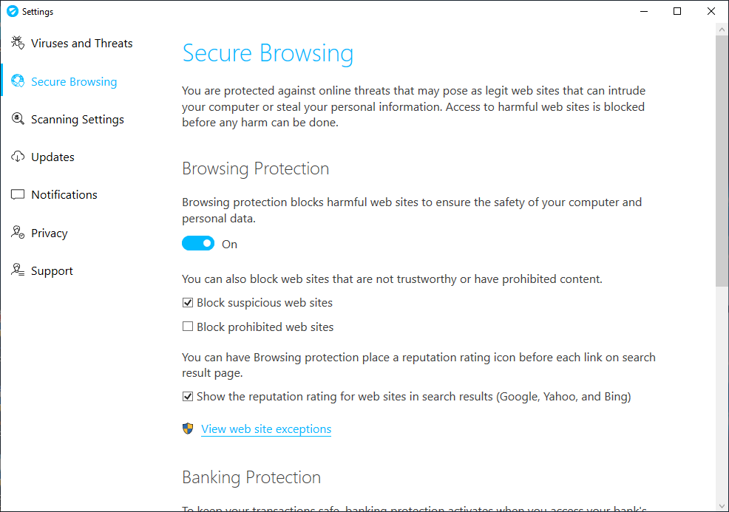Viewport: 729px width, 512px height.
Task: Turn off the Browsing Protection toggle
Action: click(x=198, y=244)
